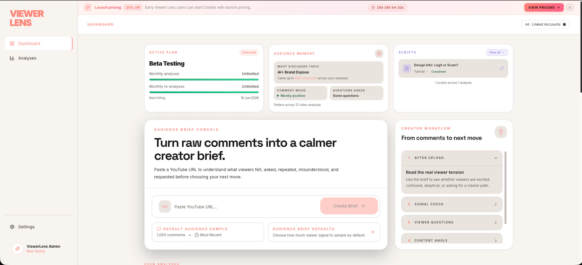582x265 pixels.
Task: Click the View Pricing button
Action: [x=544, y=7]
